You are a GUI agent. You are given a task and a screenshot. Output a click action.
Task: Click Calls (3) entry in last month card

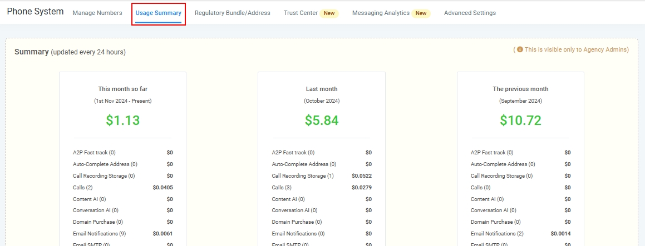282,188
